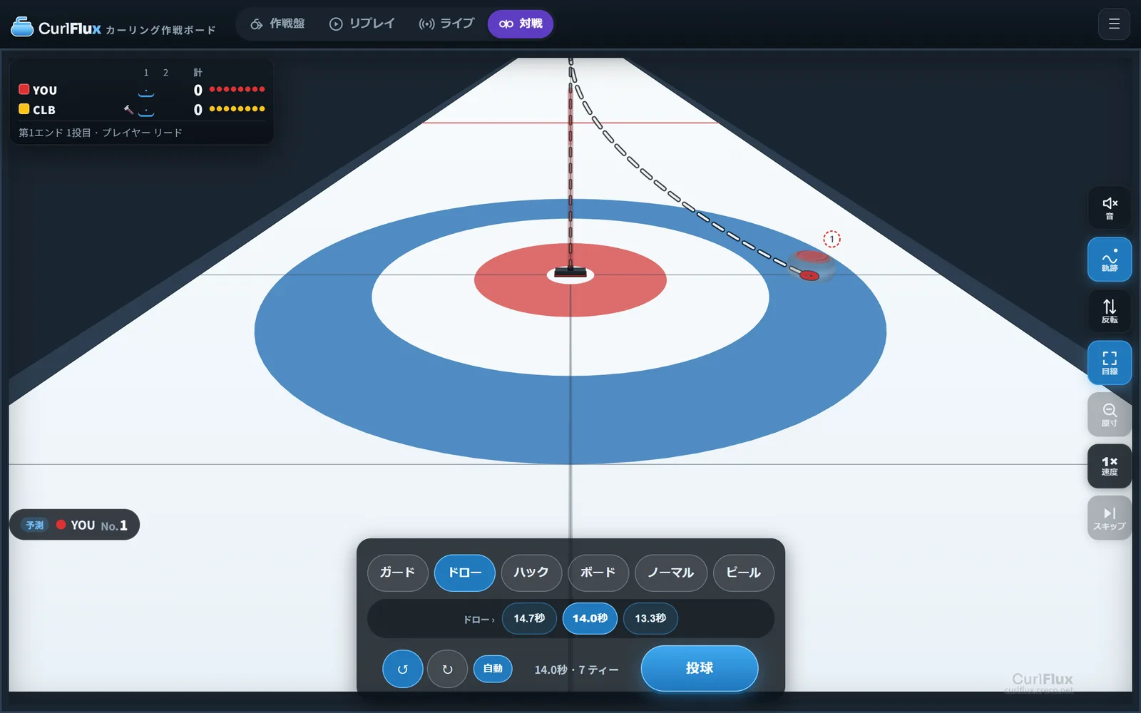Click the yellow CLB remaining stones dots

click(x=237, y=109)
